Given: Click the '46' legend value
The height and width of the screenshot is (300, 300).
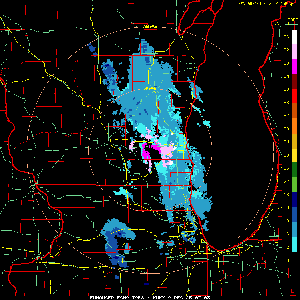Looking at the screenshot, I should pyautogui.click(x=286, y=103).
